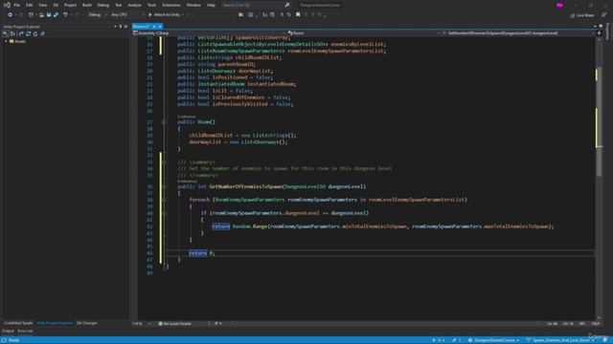Open the Help menu
Screen dimensions: 613x344
pyautogui.click(x=211, y=5)
